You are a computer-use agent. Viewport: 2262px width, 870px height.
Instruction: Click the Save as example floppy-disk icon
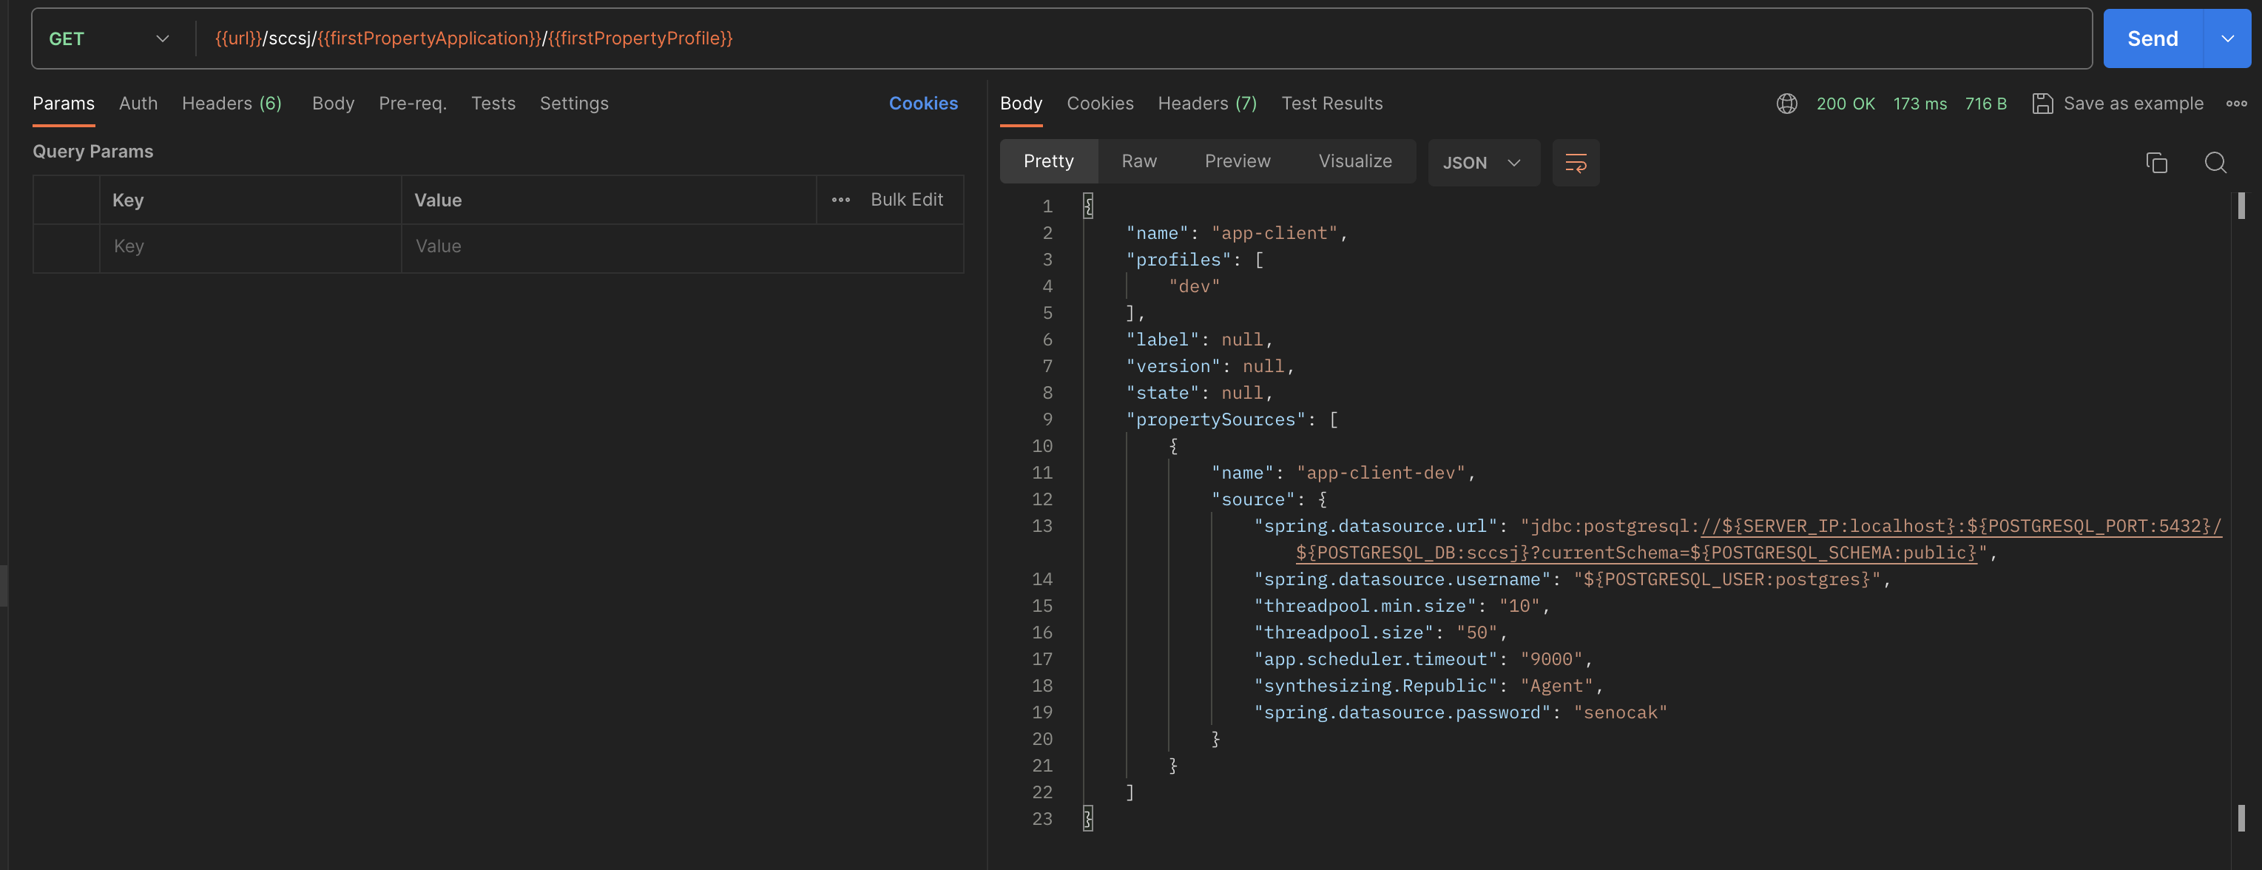(2042, 104)
